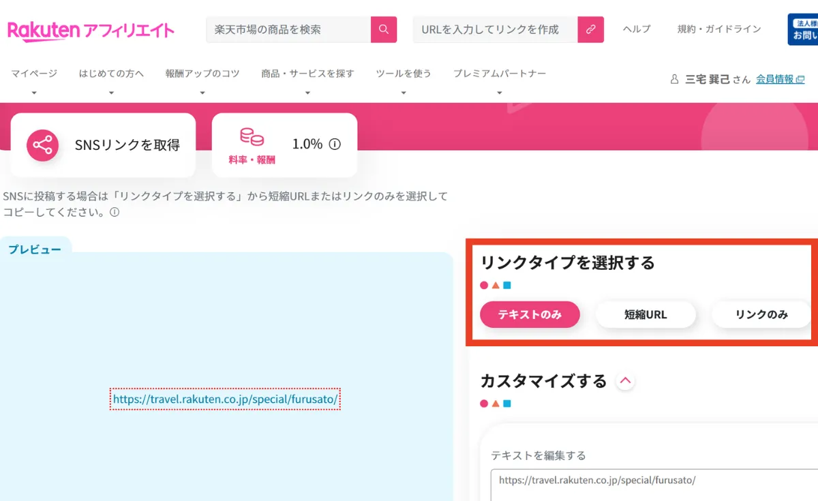Image resolution: width=818 pixels, height=501 pixels.
Task: Open the 報酬アップのコツ menu
Action: (202, 74)
